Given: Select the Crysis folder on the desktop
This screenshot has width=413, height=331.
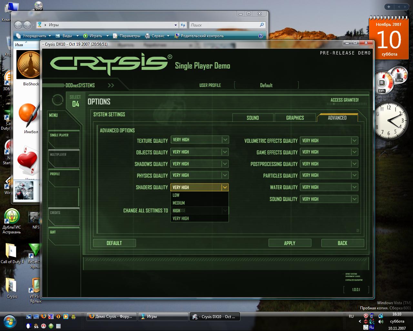Looking at the screenshot, I should click(x=12, y=288).
